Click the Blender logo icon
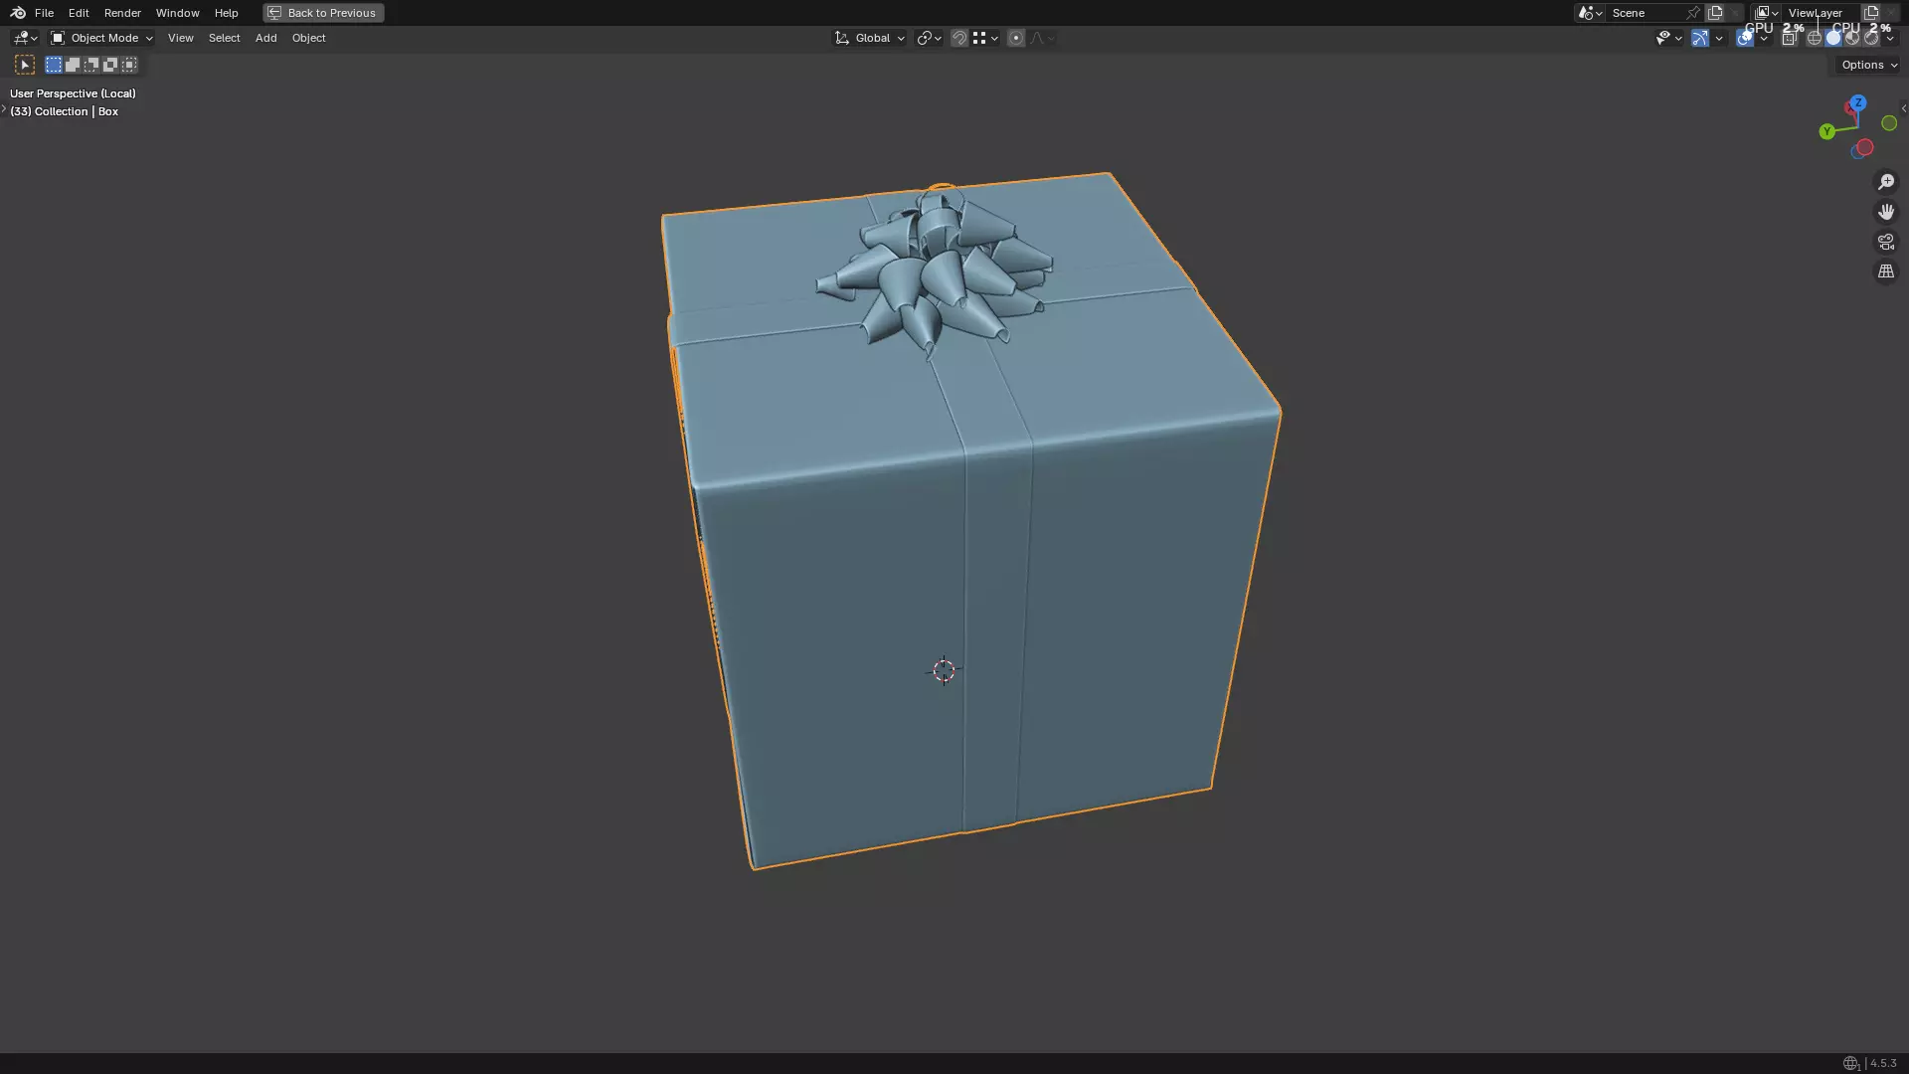The width and height of the screenshot is (1909, 1074). pos(17,13)
